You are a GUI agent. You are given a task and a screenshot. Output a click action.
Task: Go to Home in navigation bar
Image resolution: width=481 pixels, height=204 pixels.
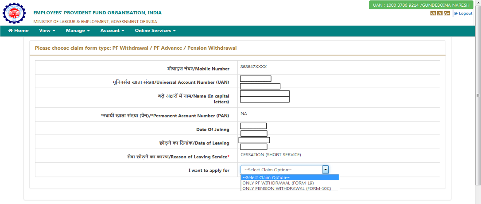point(18,31)
